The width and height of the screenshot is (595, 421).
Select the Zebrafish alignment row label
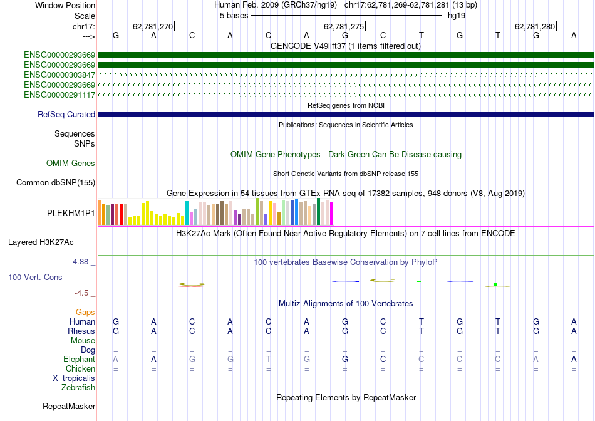[x=78, y=388]
